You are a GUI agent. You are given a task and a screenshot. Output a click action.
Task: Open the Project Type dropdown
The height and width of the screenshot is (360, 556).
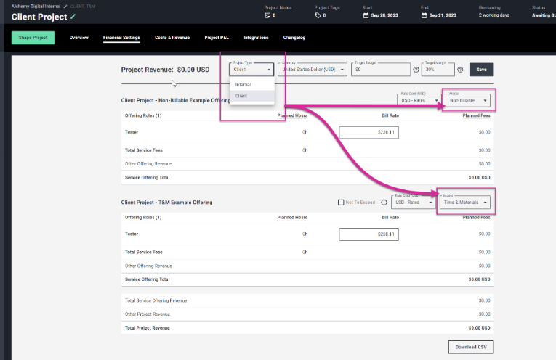(x=251, y=70)
